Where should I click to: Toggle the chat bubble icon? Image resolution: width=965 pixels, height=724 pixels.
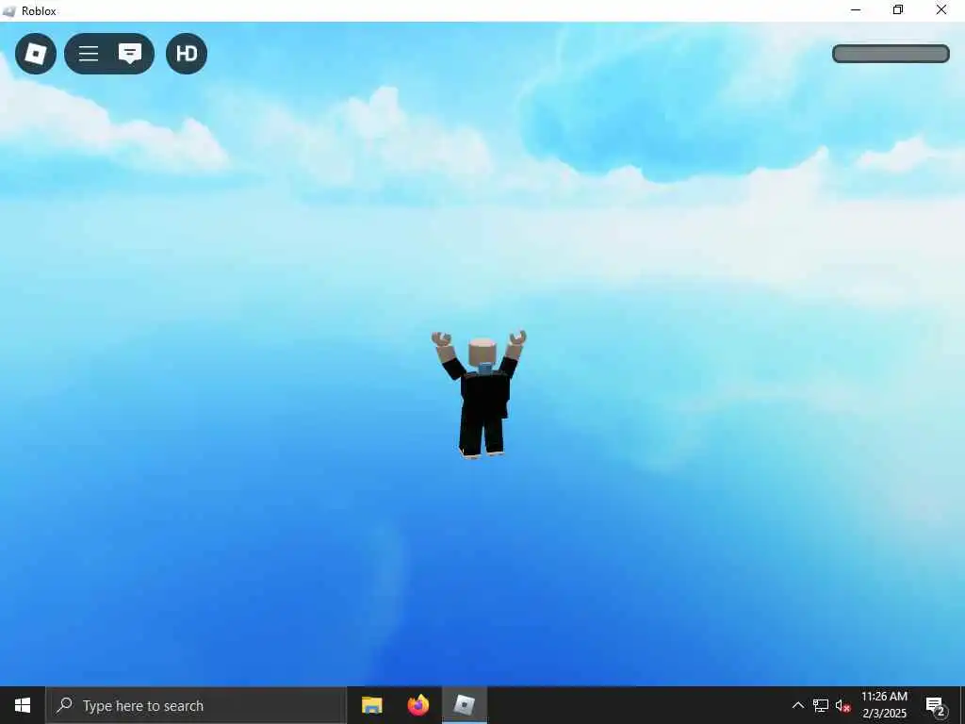pyautogui.click(x=130, y=54)
